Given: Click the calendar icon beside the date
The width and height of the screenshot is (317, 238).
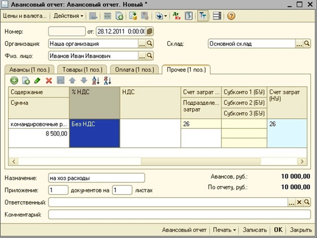Looking at the screenshot, I should 150,31.
